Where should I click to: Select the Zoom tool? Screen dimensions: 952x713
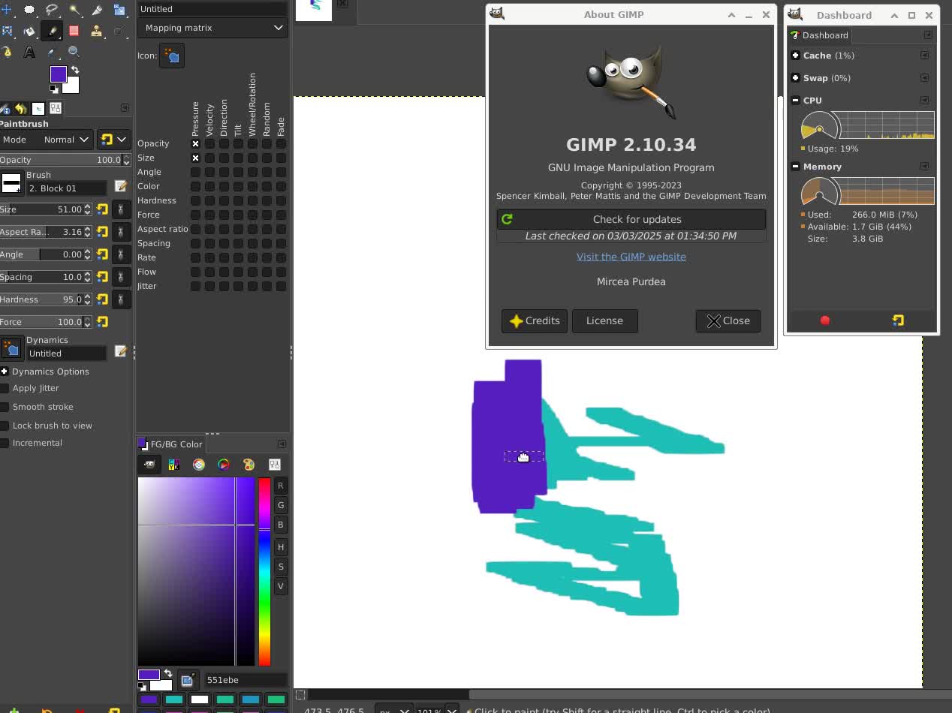click(x=72, y=52)
